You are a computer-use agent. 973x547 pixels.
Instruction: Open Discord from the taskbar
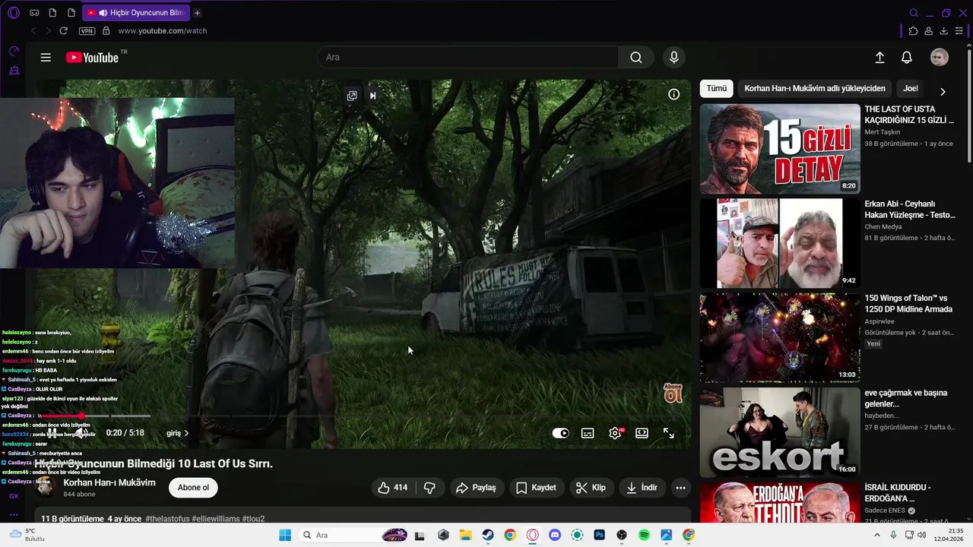tap(555, 535)
